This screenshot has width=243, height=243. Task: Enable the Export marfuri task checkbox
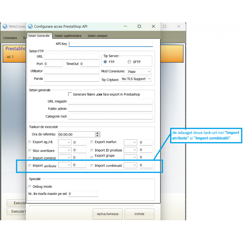coord(92,142)
